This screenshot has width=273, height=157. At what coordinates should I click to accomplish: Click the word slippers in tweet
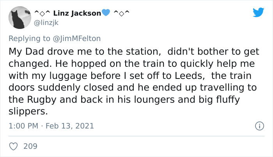pyautogui.click(x=28, y=112)
